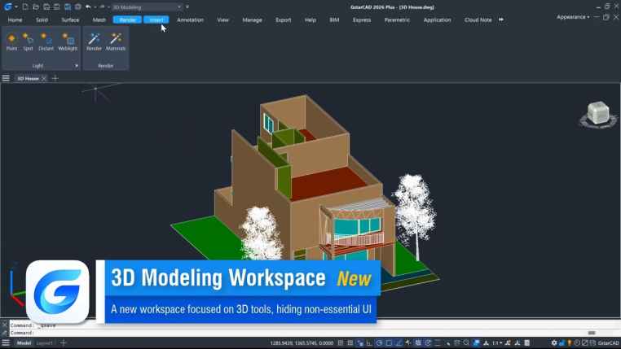Open the Surface ribbon tab

click(70, 20)
